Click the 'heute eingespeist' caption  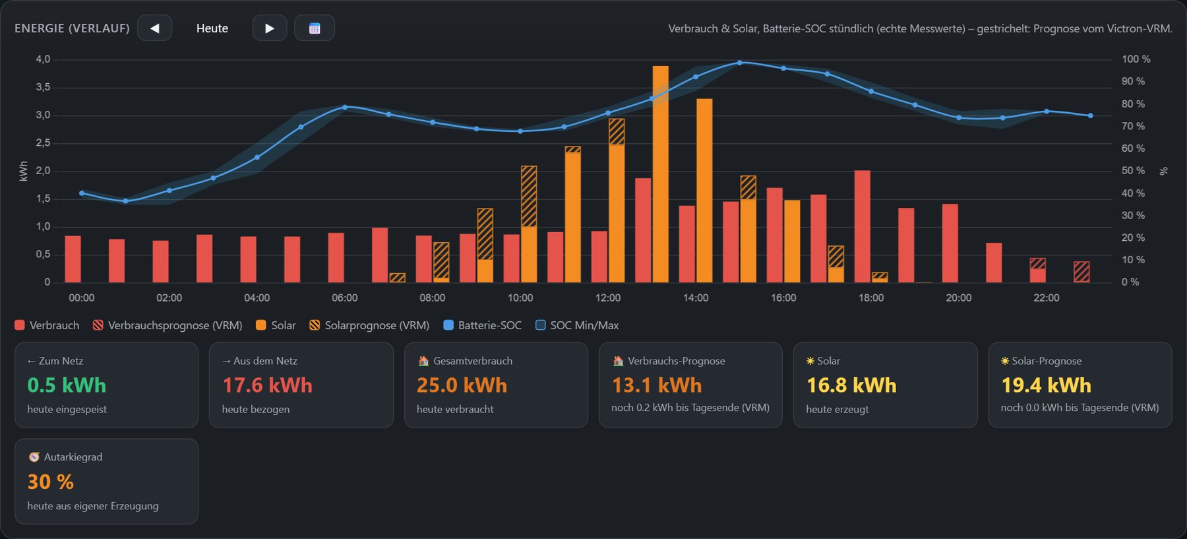[x=67, y=409]
